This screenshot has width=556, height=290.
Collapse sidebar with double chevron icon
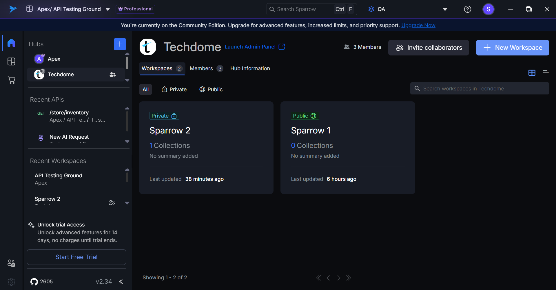pos(121,282)
